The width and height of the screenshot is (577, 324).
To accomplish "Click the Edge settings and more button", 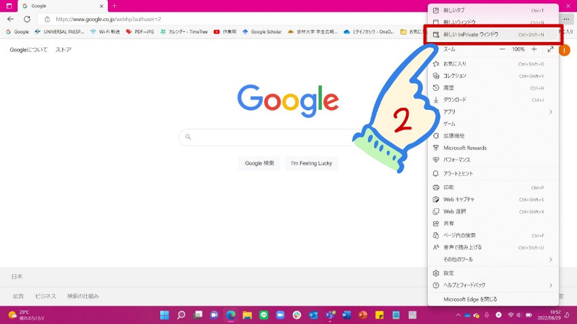I will click(x=566, y=19).
